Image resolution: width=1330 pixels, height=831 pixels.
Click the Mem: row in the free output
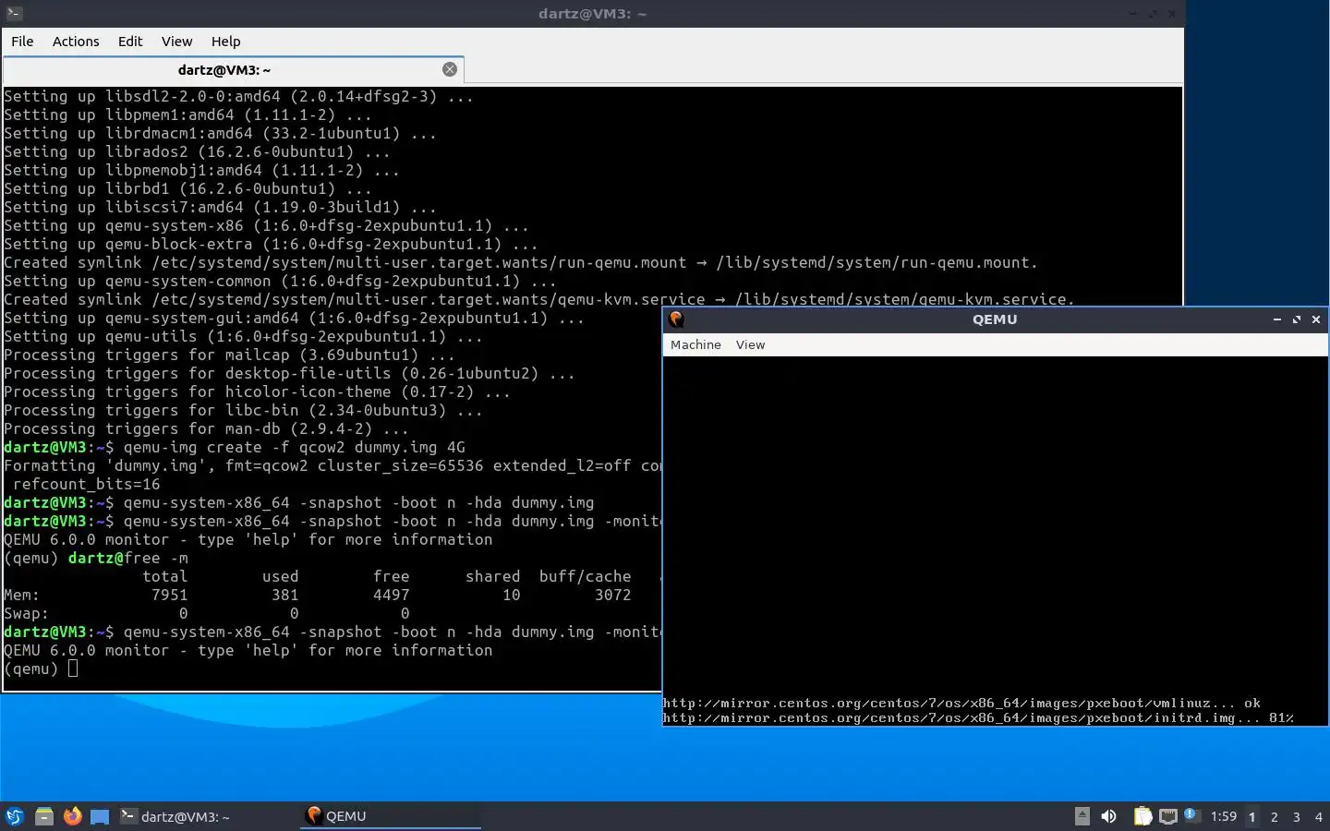pos(318,595)
